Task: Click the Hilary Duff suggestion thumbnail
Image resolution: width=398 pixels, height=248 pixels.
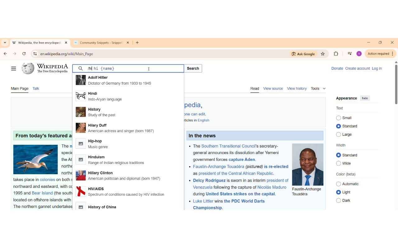Action: click(x=81, y=128)
